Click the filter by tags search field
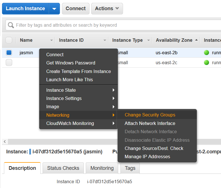 pos(114,25)
